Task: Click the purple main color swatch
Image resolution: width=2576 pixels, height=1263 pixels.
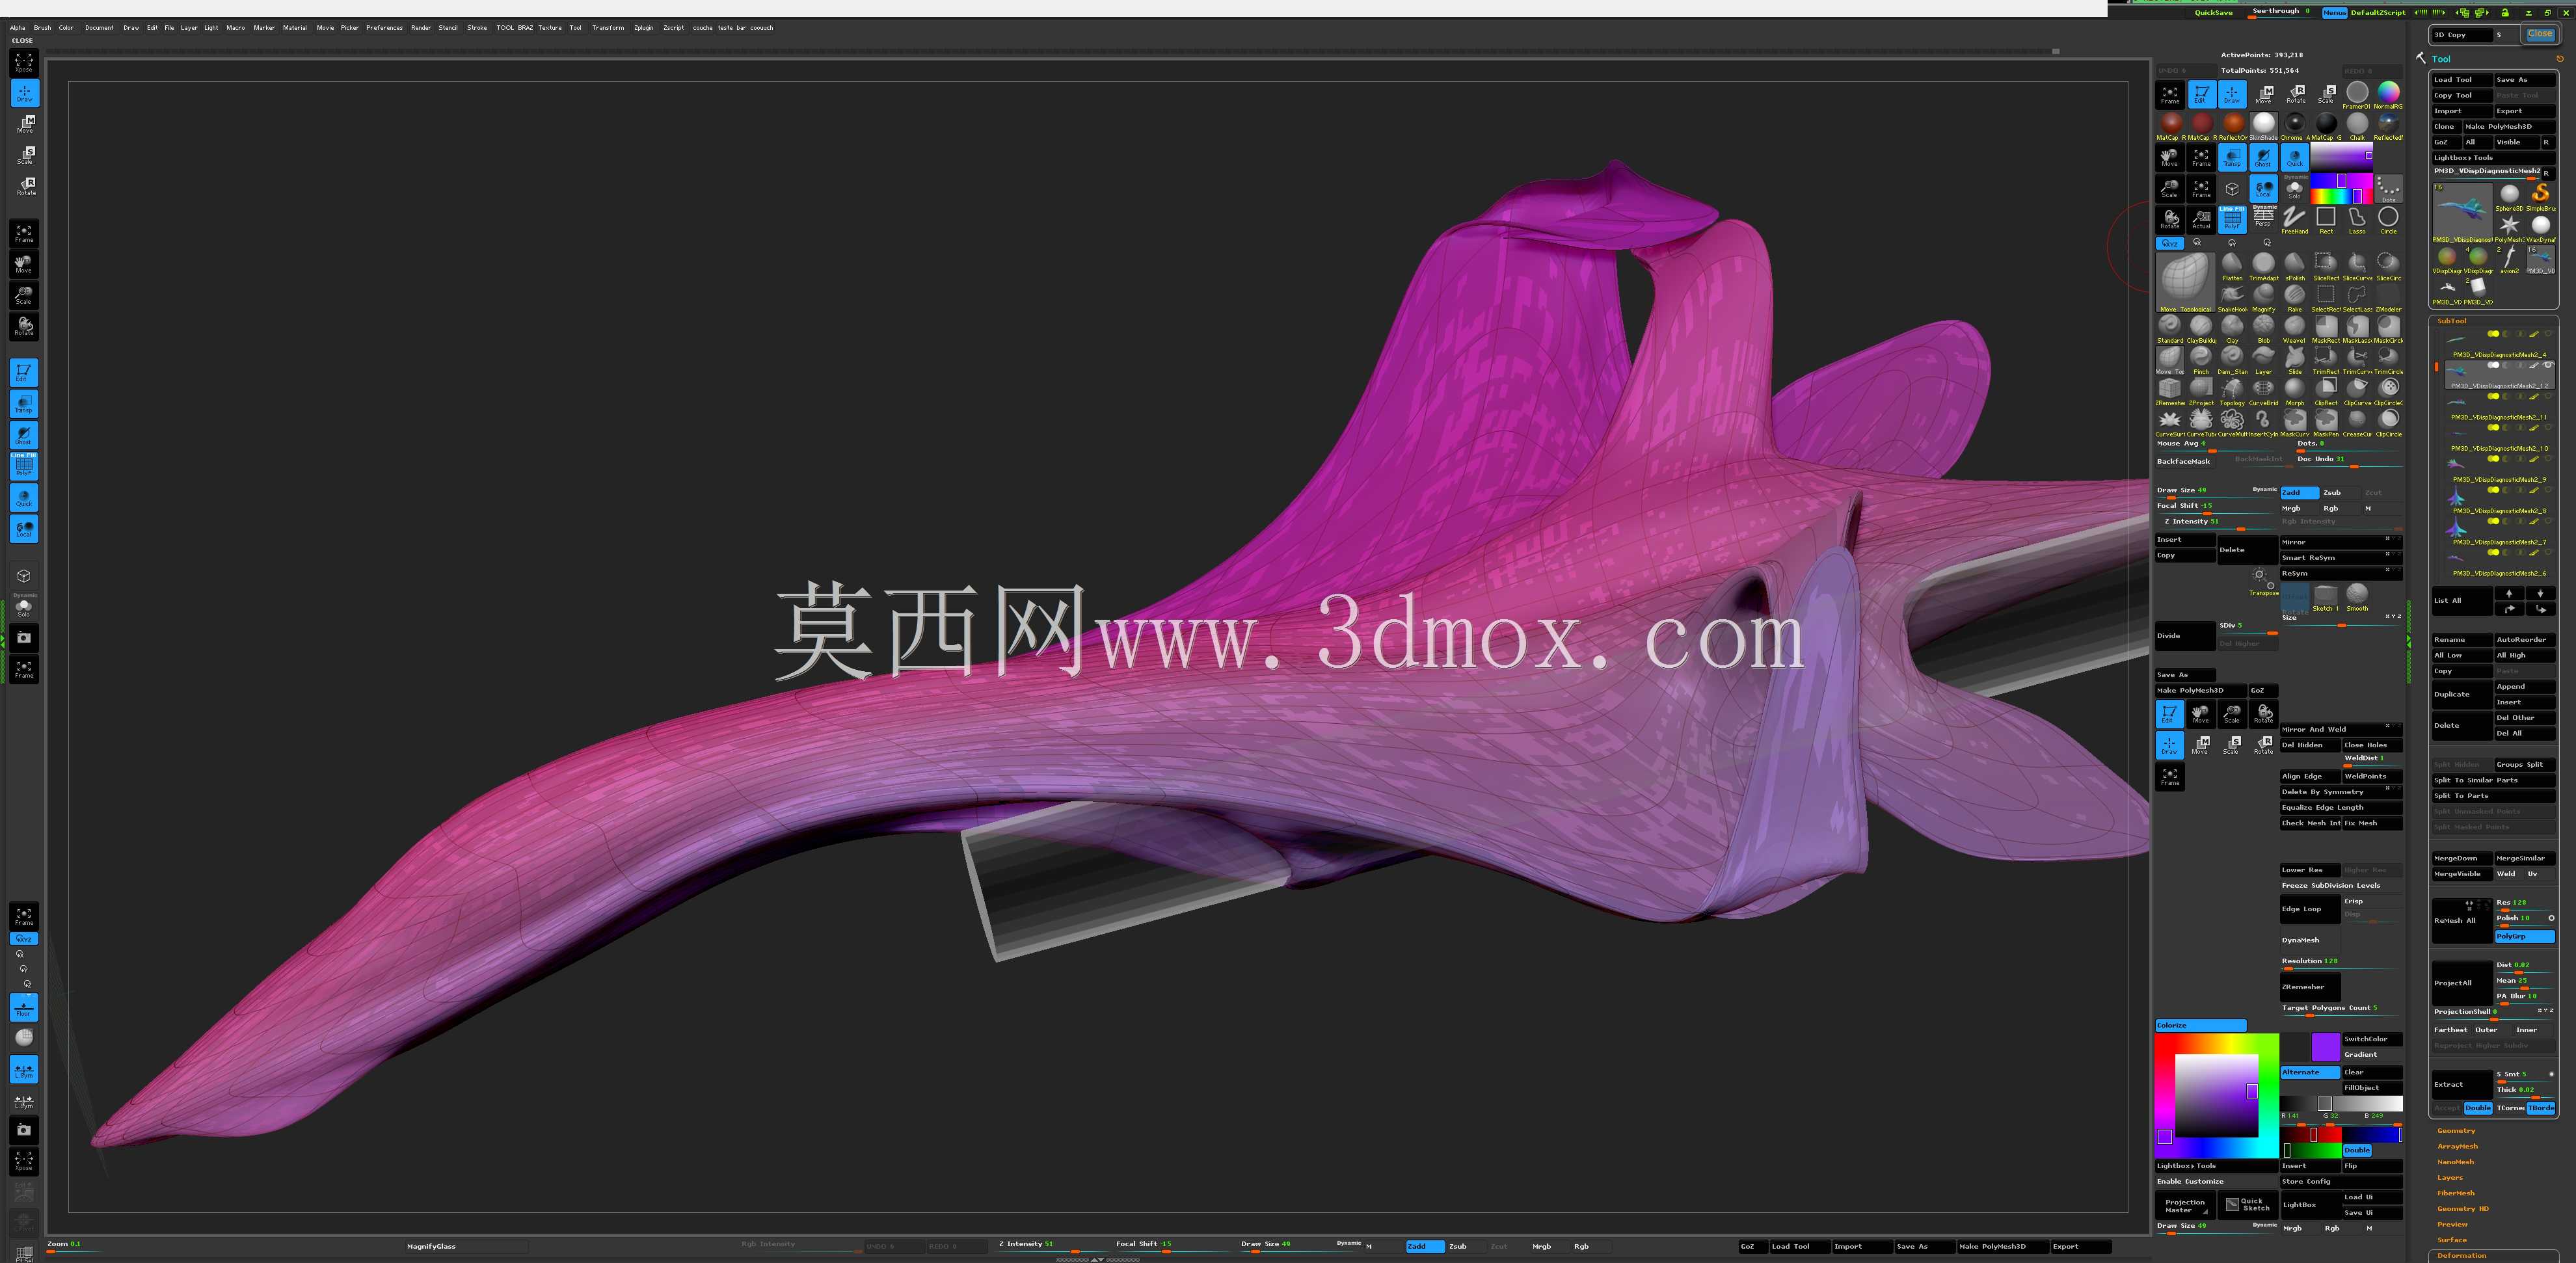Action: pyautogui.click(x=2325, y=1047)
